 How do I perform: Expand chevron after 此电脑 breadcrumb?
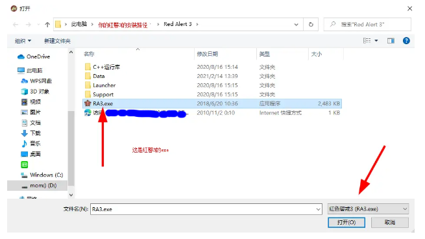[92, 25]
